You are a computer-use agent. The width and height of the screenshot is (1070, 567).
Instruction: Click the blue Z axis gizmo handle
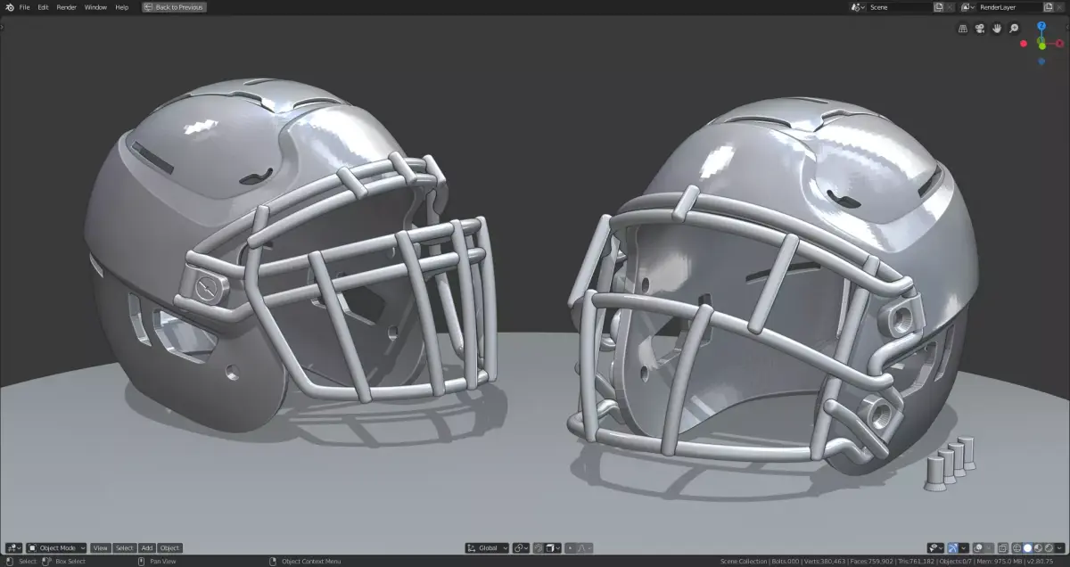(1041, 26)
